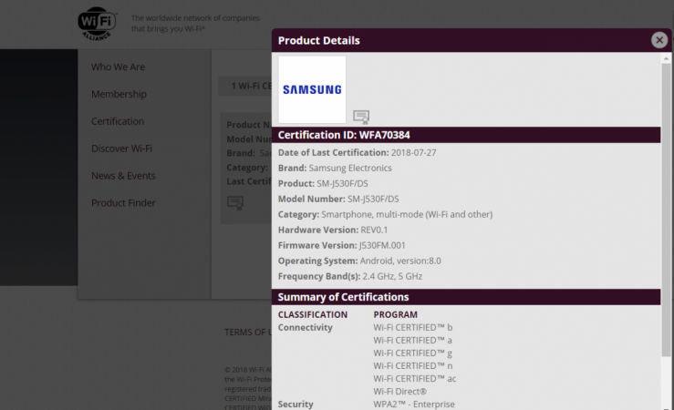Click WPA2 - Enterprise program entry
The image size is (674, 410).
(x=414, y=404)
